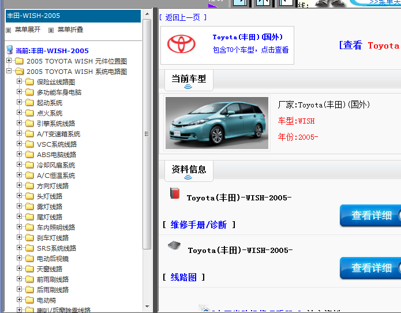
Task: Select the 当前:丰田-WISH-2005 tree root
Action: 52,51
